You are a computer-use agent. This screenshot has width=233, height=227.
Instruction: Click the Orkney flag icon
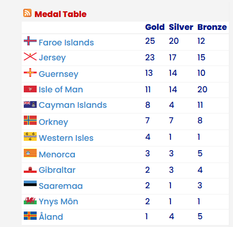click(30, 120)
